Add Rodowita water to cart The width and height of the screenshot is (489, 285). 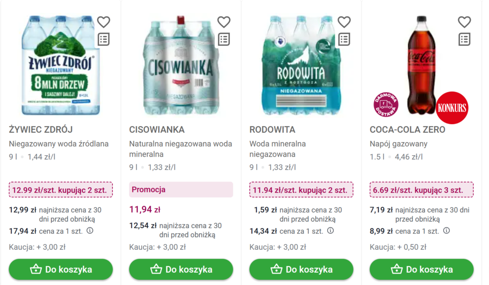click(302, 269)
